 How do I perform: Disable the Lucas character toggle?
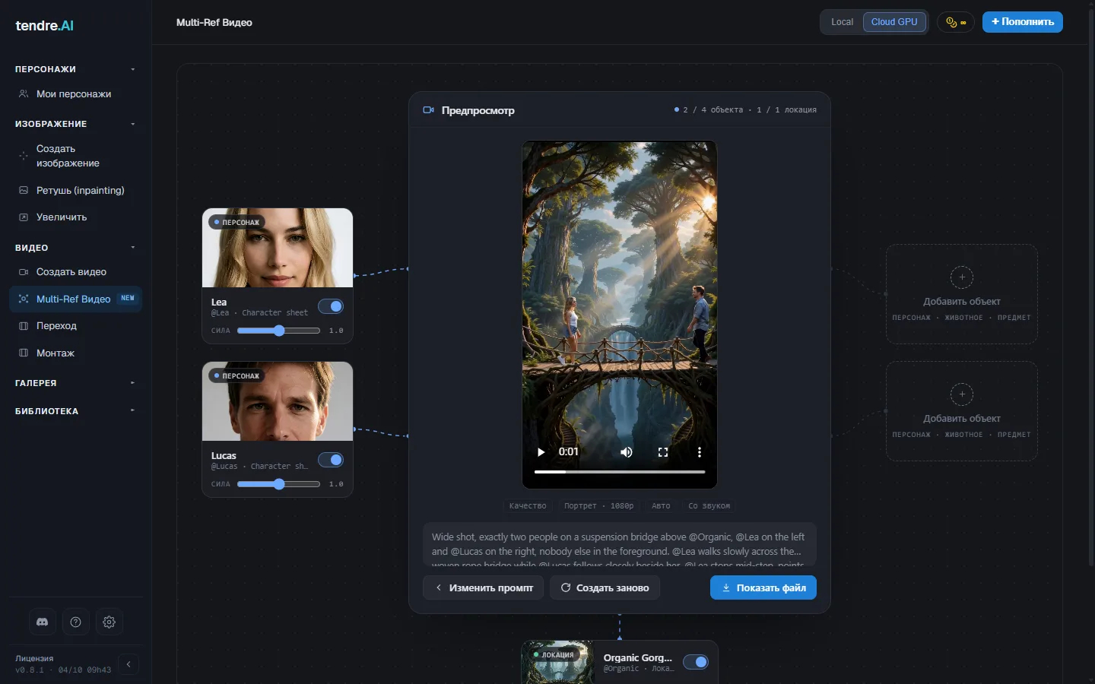(331, 460)
